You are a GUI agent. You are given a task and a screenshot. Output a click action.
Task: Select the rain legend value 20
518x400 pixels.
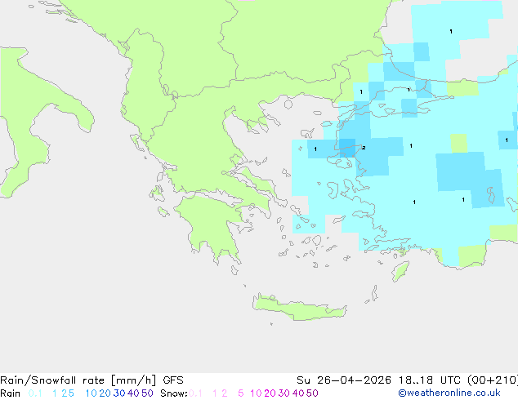point(105,393)
